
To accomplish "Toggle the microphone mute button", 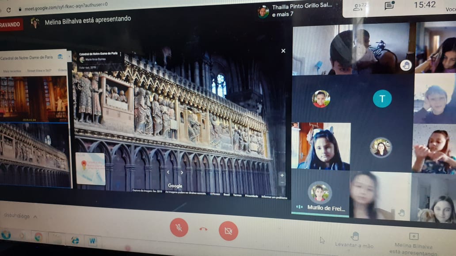I will click(x=179, y=227).
